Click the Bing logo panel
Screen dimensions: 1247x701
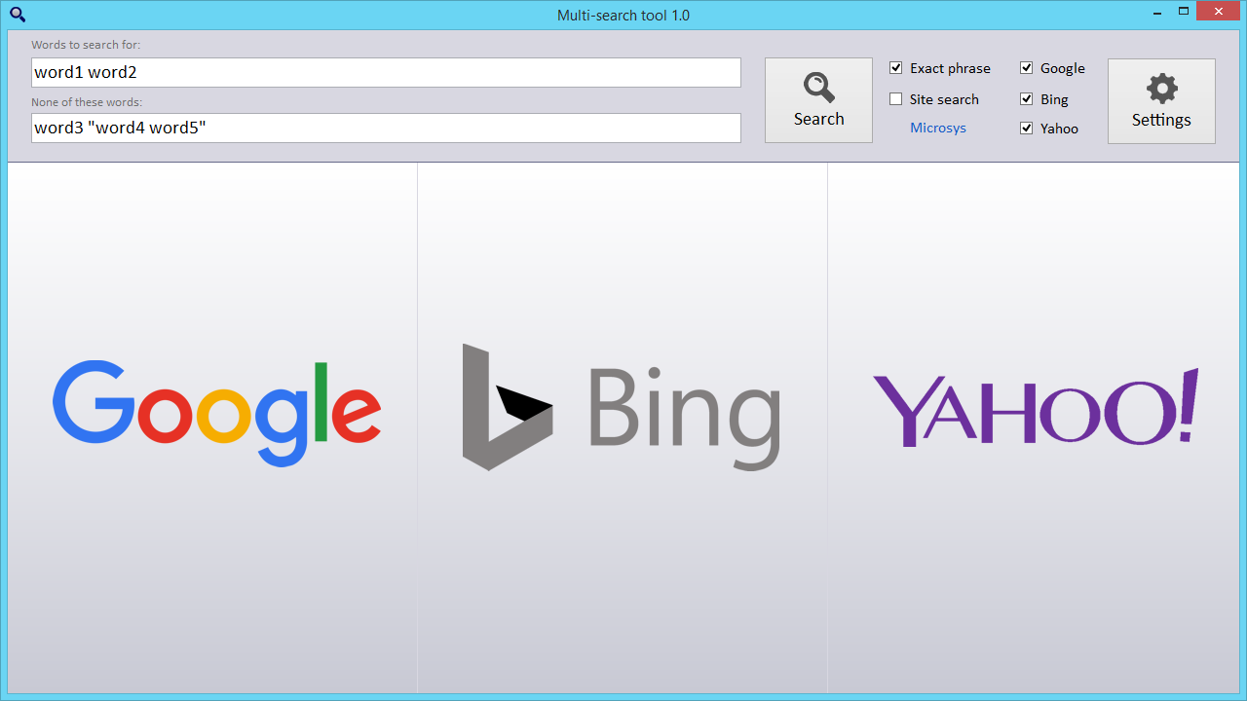point(623,427)
